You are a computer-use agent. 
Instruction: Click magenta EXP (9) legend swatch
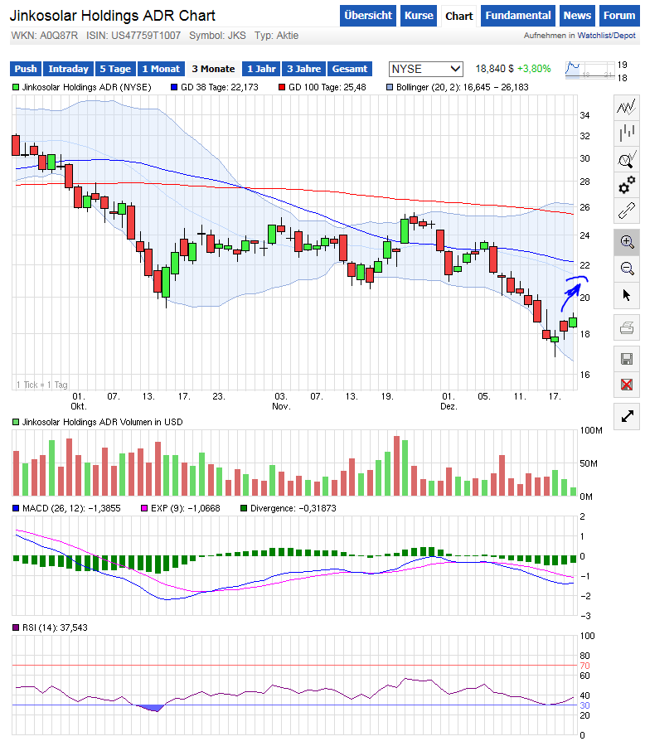click(x=144, y=509)
